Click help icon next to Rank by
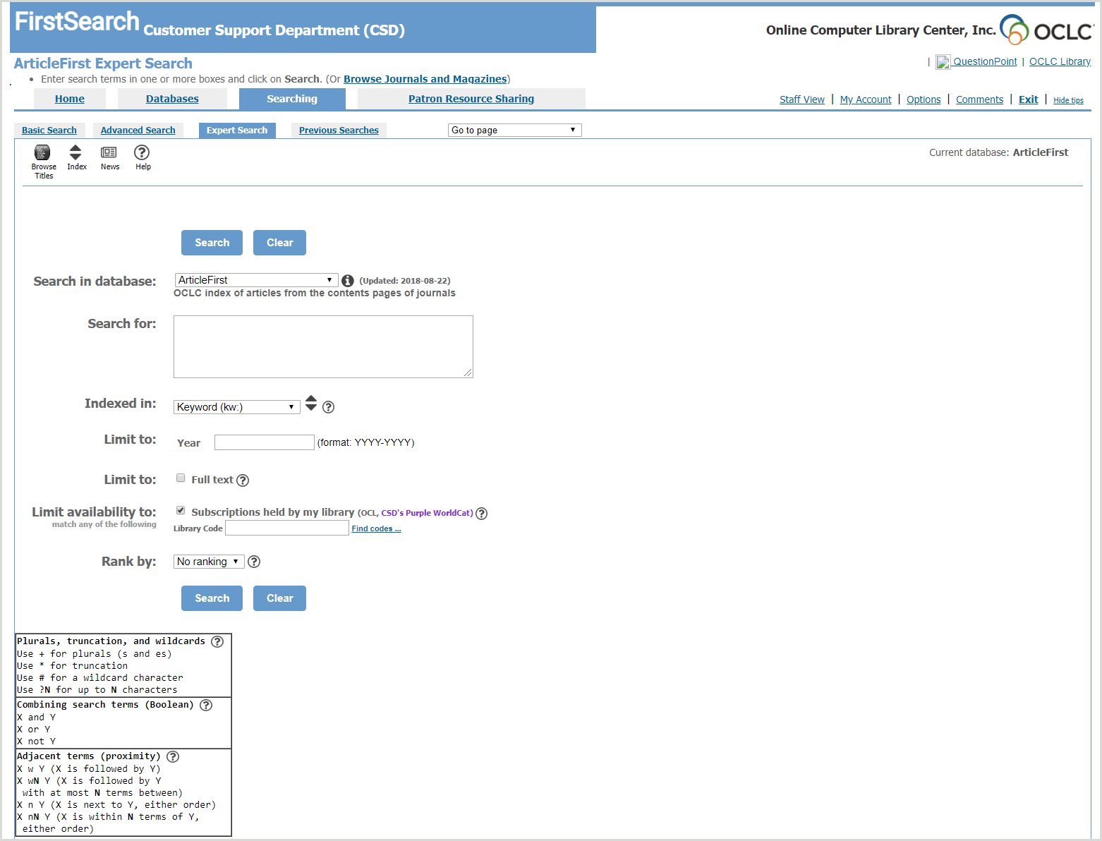 click(x=254, y=562)
